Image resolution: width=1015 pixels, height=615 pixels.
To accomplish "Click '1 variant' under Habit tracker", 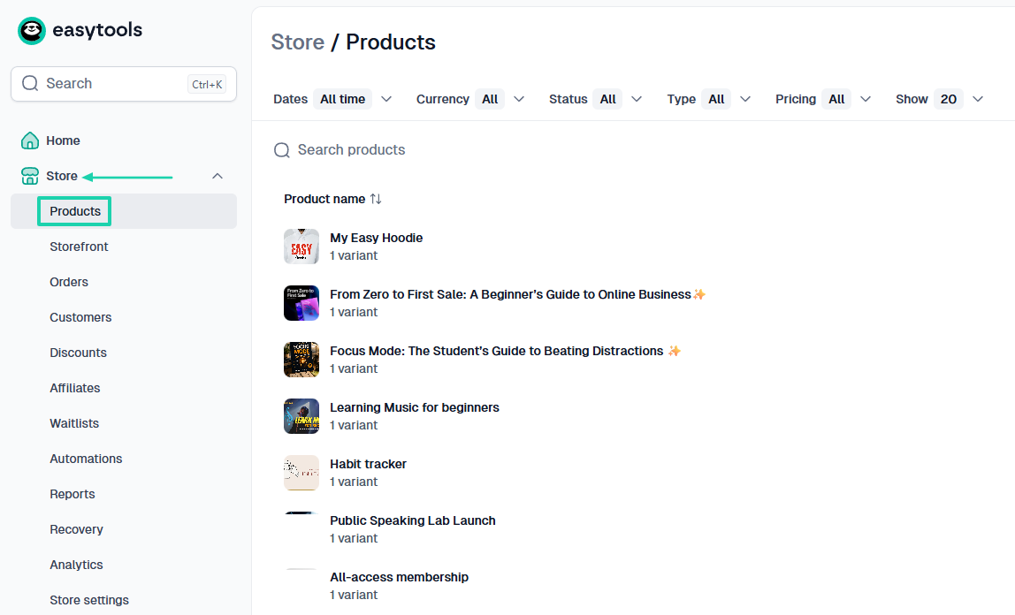I will [x=354, y=482].
